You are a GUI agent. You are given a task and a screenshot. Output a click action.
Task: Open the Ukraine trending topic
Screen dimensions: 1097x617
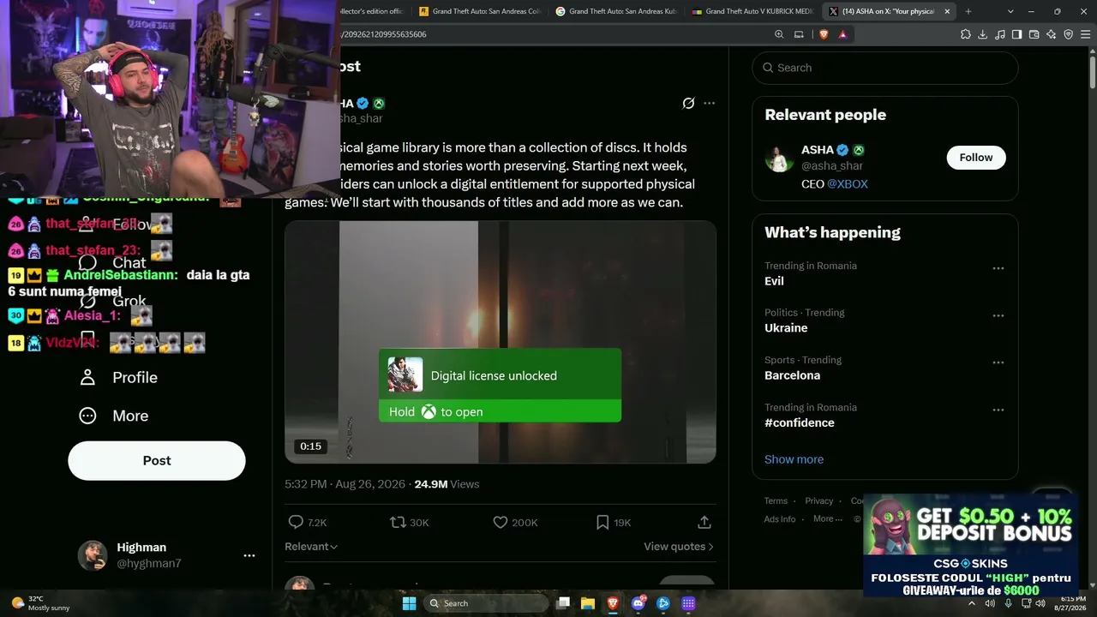click(x=786, y=328)
